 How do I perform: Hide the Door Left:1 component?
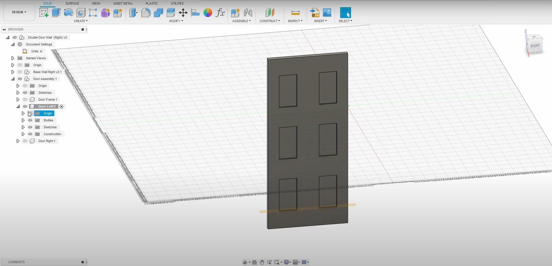click(25, 106)
